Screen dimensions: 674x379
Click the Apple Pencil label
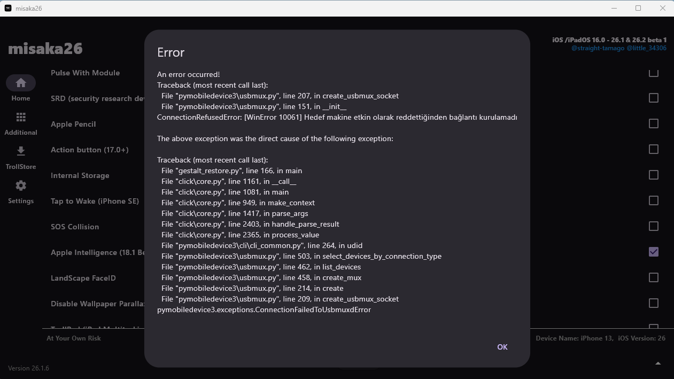click(73, 124)
